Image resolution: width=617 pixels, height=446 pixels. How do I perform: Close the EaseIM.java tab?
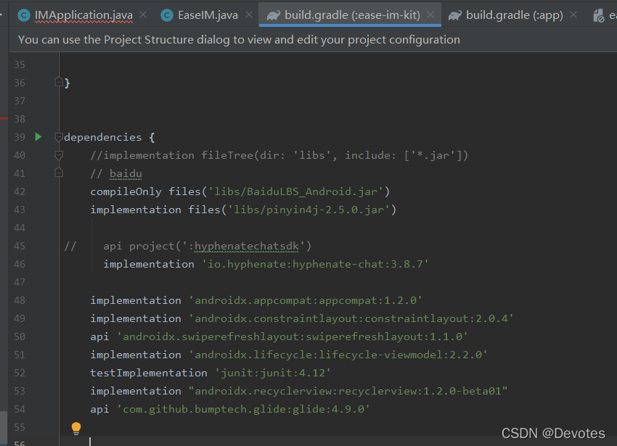click(x=249, y=15)
